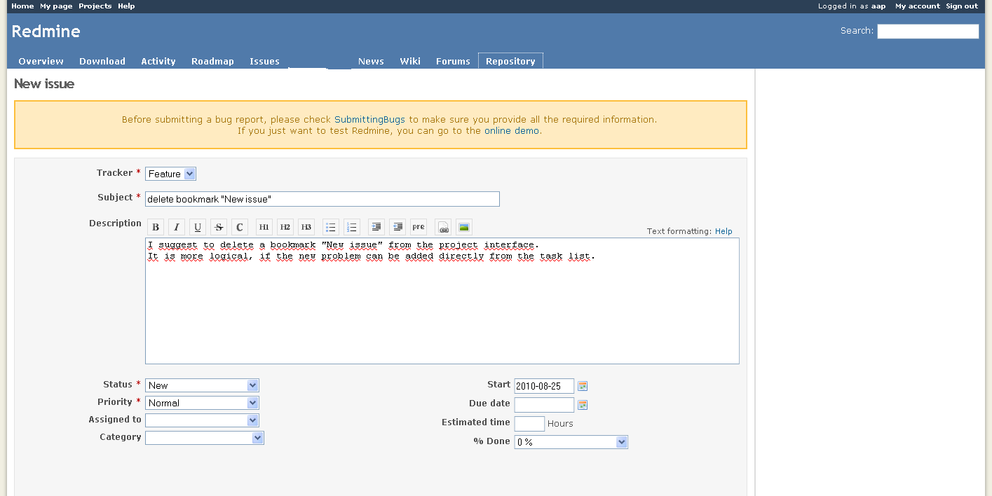Image resolution: width=992 pixels, height=496 pixels.
Task: Open the text formatting Help link
Action: (723, 231)
